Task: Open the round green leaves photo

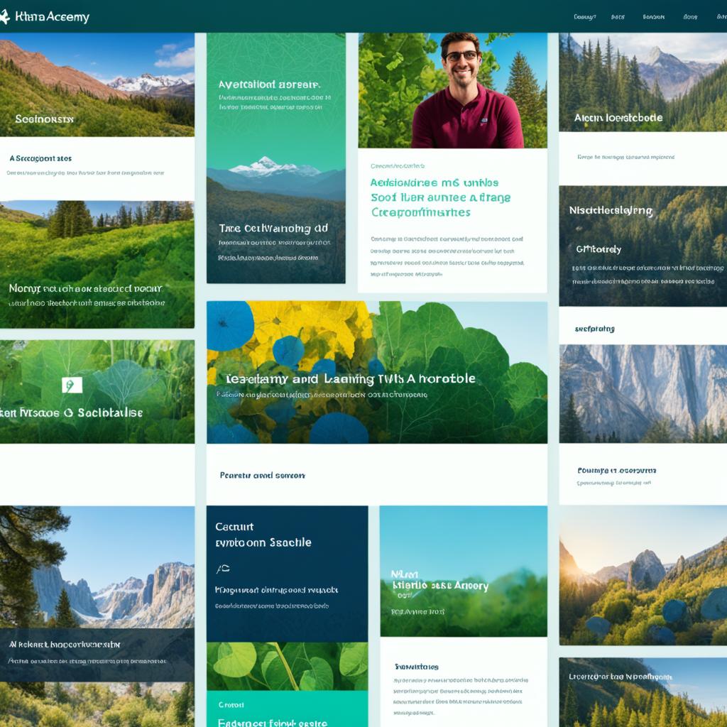Action: pos(287,666)
